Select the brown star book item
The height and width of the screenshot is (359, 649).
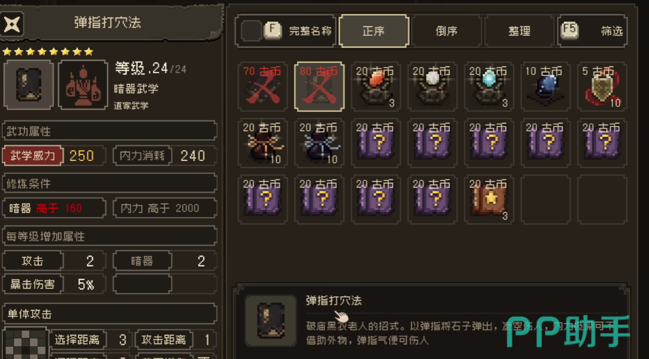[x=489, y=200]
